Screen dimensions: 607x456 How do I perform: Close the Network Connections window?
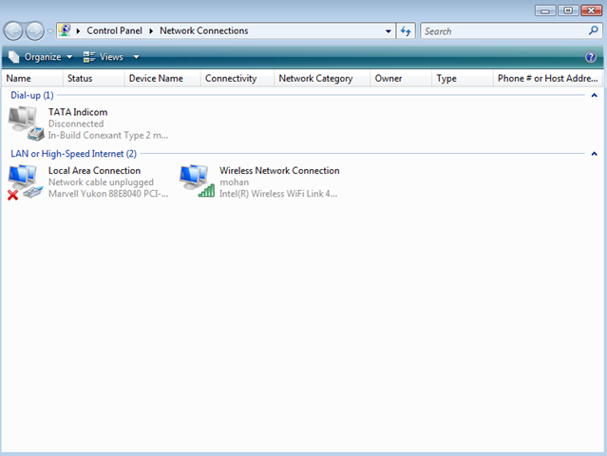[591, 10]
